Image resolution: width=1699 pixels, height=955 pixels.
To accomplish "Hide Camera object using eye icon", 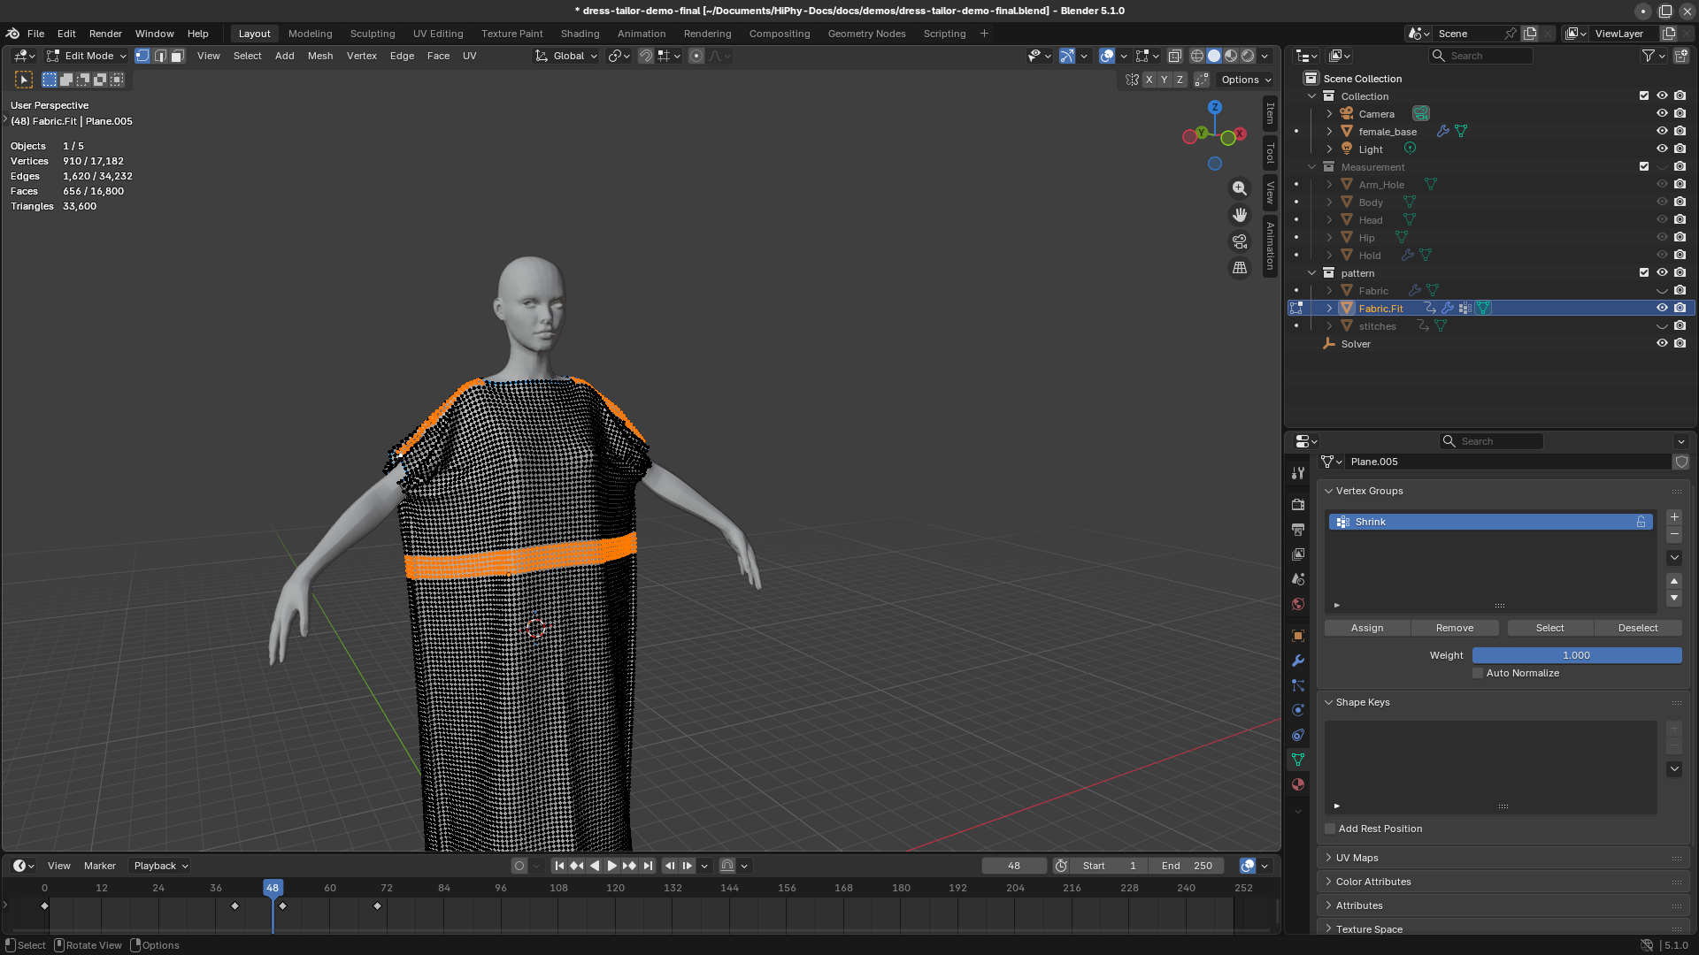I will click(1662, 113).
